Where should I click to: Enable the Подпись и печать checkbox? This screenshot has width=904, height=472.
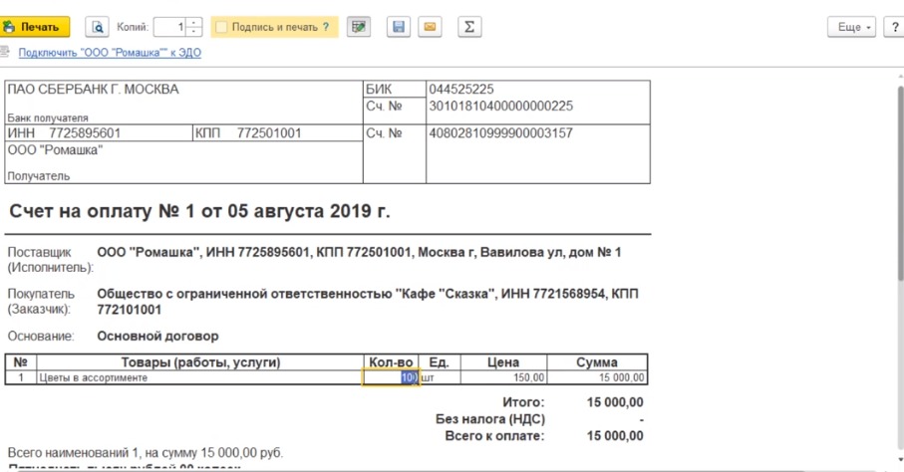[x=222, y=27]
